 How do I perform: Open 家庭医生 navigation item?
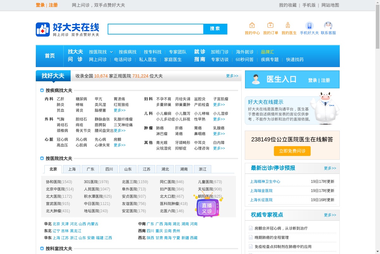pos(173,59)
